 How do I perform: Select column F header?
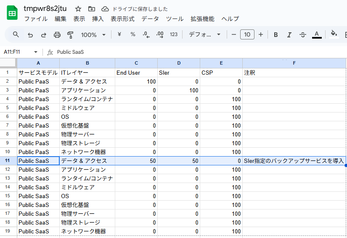(x=294, y=63)
